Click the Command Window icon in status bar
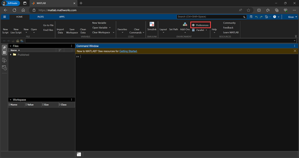Screen dimensions: 299x158 point(79,154)
